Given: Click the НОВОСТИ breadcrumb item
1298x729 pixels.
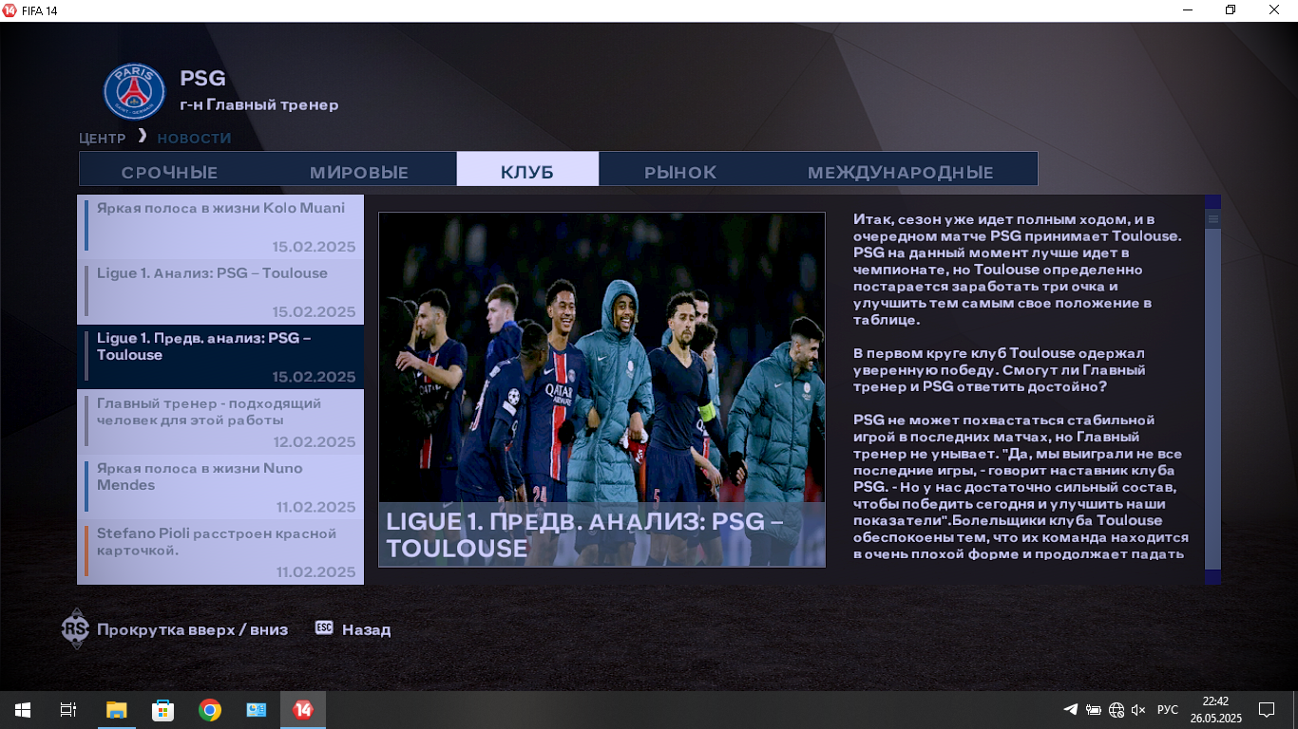Looking at the screenshot, I should point(194,138).
